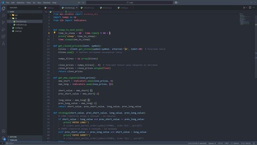
Task: Switch to the binance.py editor tab
Action: [x=107, y=8]
